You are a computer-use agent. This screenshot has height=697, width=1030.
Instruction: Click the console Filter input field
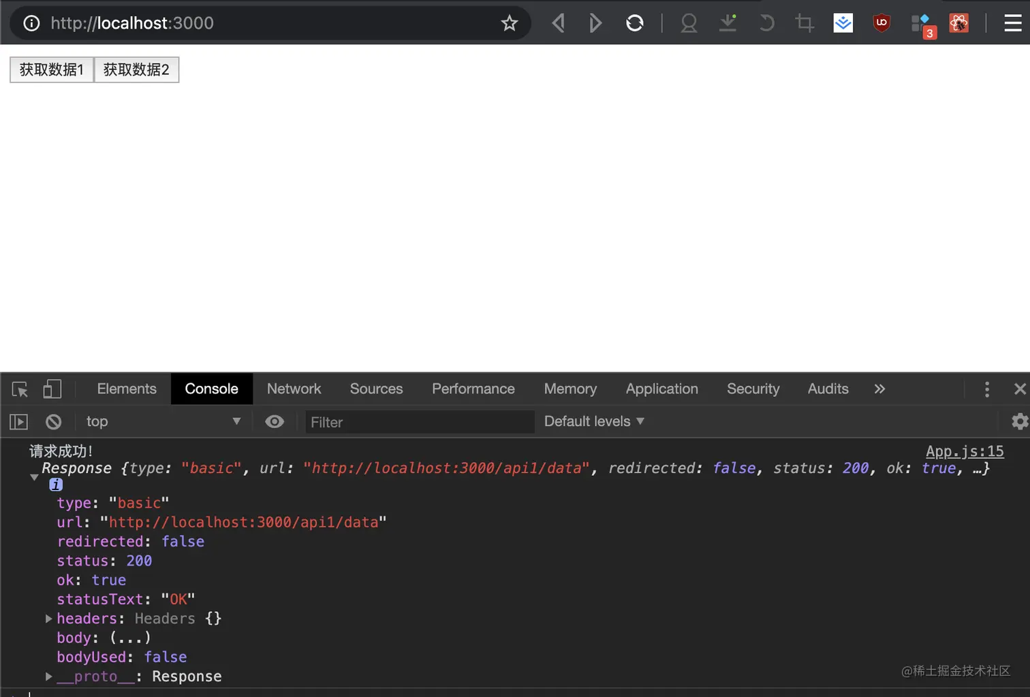click(419, 422)
